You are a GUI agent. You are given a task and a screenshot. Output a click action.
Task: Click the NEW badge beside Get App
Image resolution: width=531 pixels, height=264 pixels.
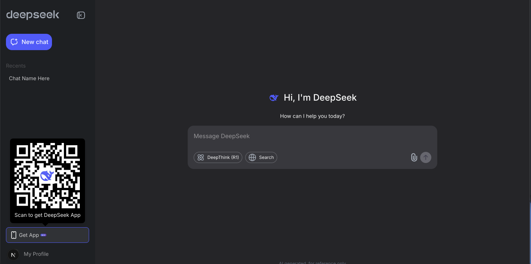click(x=43, y=235)
